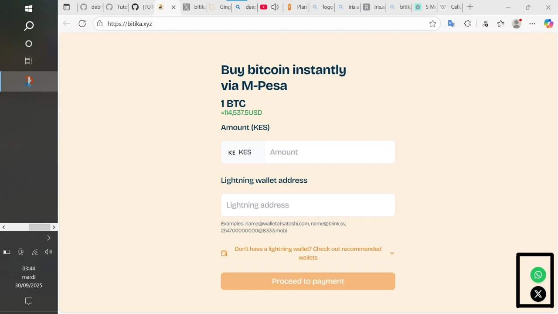Click the X (Twitter) floating icon
Viewport: 558px width, 314px height.
point(538,294)
